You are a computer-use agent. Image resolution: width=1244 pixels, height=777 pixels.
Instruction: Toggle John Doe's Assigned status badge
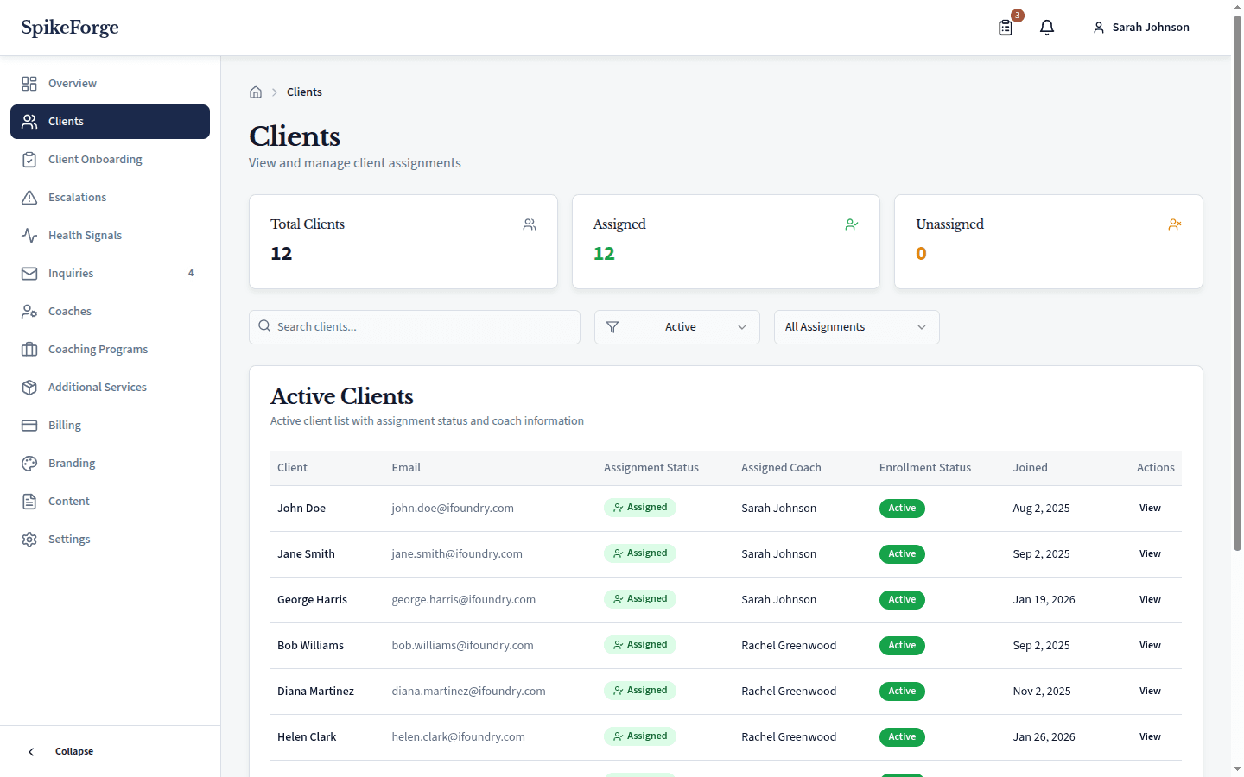point(640,508)
